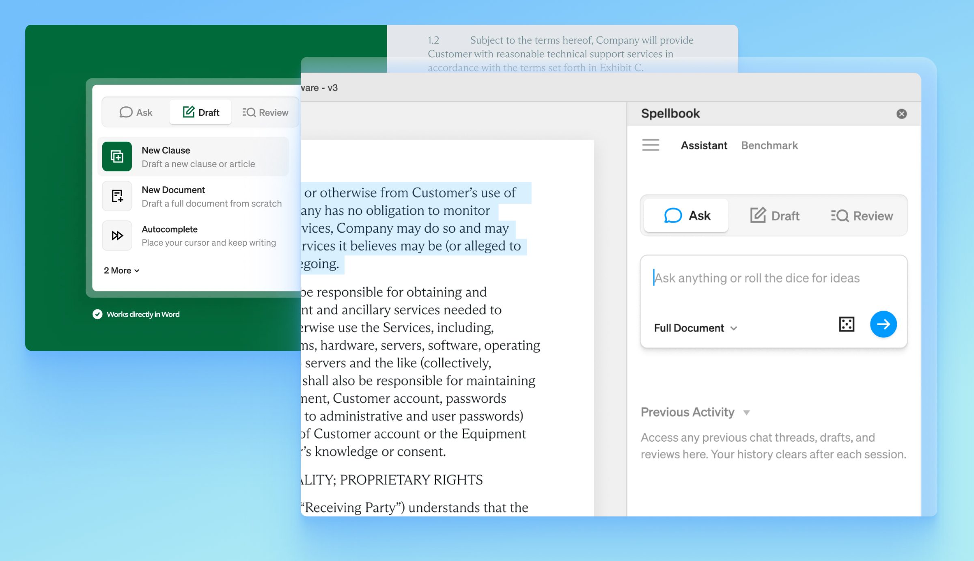The image size is (974, 561).
Task: Close the Spellbook panel
Action: coord(901,114)
